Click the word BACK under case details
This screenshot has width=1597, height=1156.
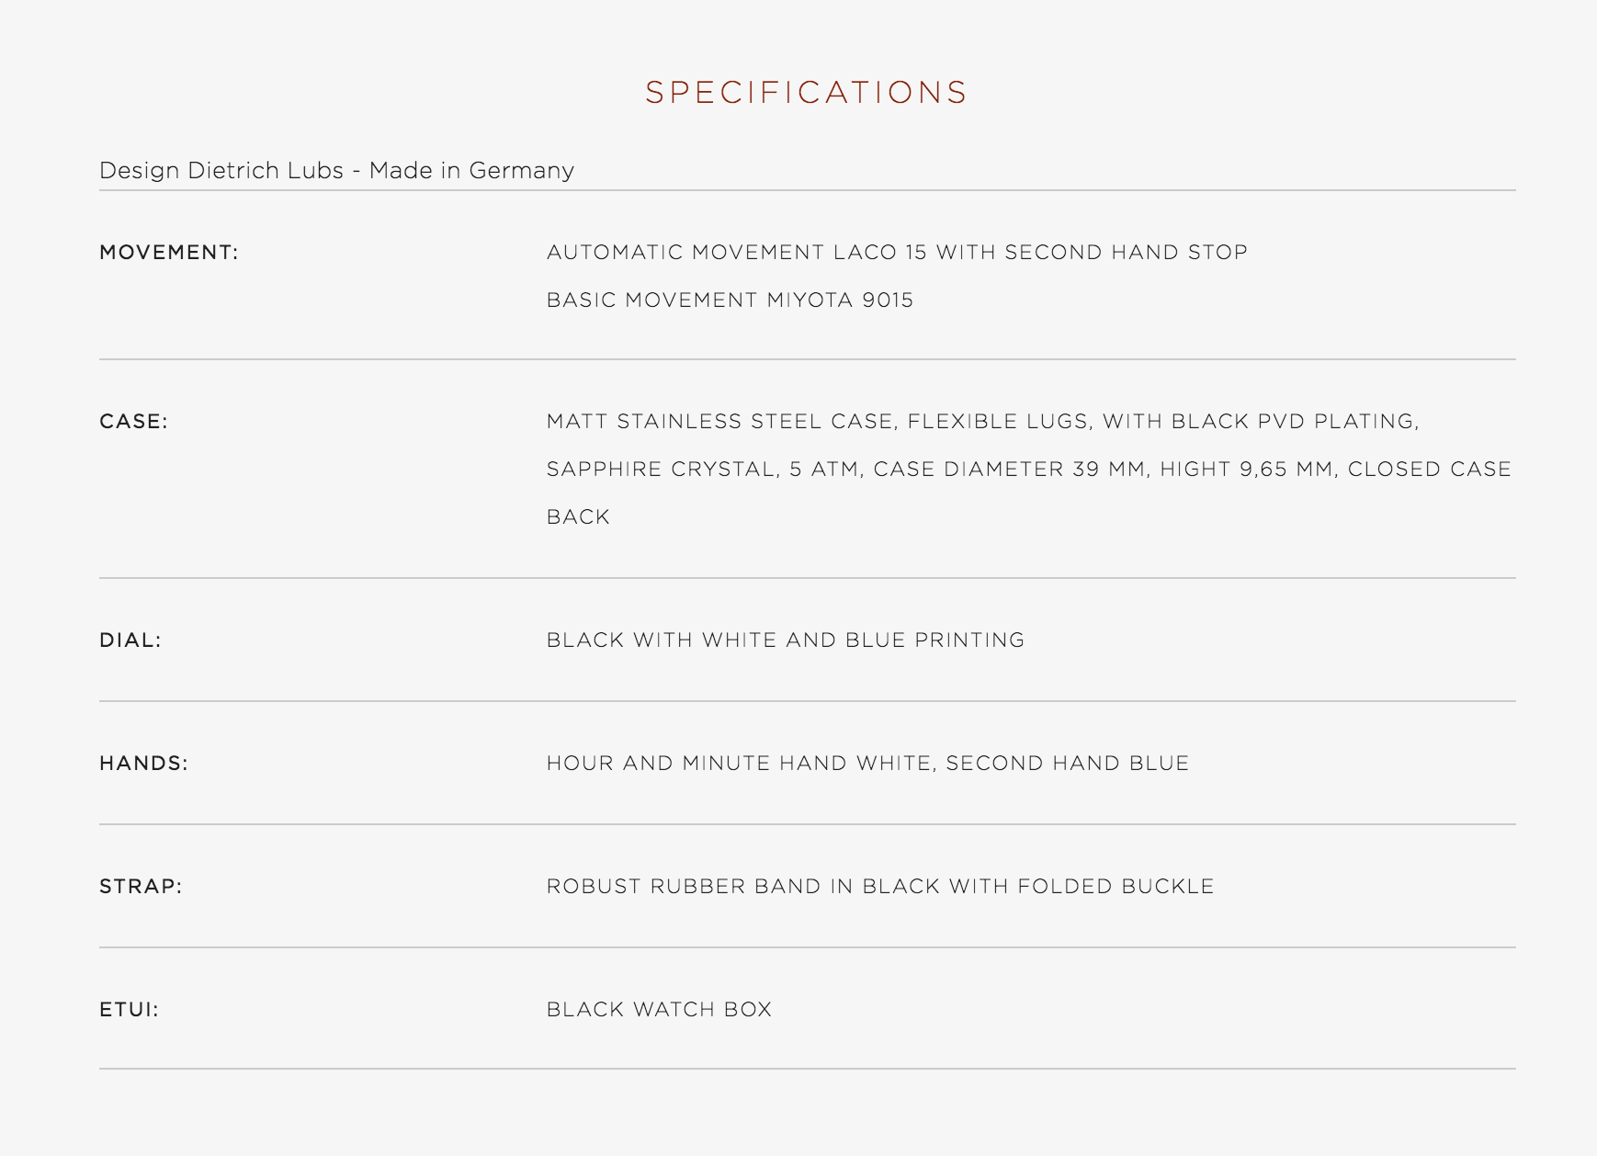578,516
